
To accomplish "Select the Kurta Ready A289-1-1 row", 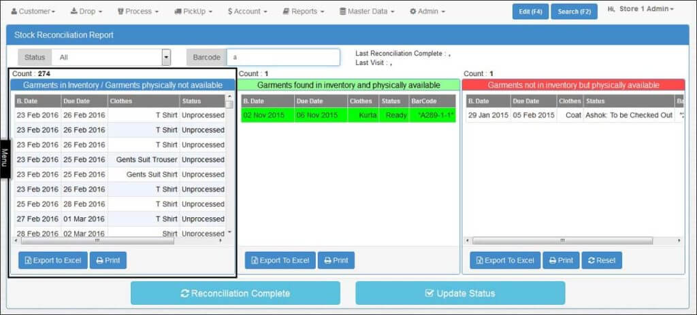I will (x=348, y=115).
